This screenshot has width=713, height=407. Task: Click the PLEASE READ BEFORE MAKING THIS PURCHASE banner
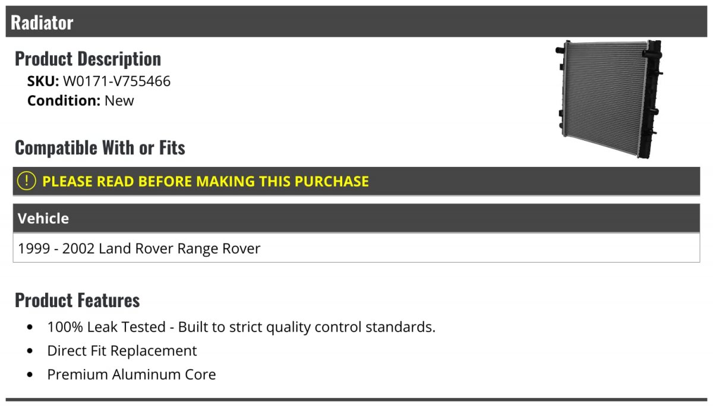pyautogui.click(x=356, y=181)
